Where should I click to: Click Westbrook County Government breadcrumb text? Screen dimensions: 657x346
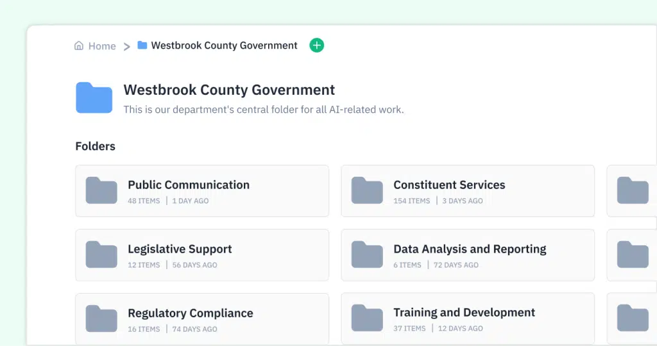[224, 45]
